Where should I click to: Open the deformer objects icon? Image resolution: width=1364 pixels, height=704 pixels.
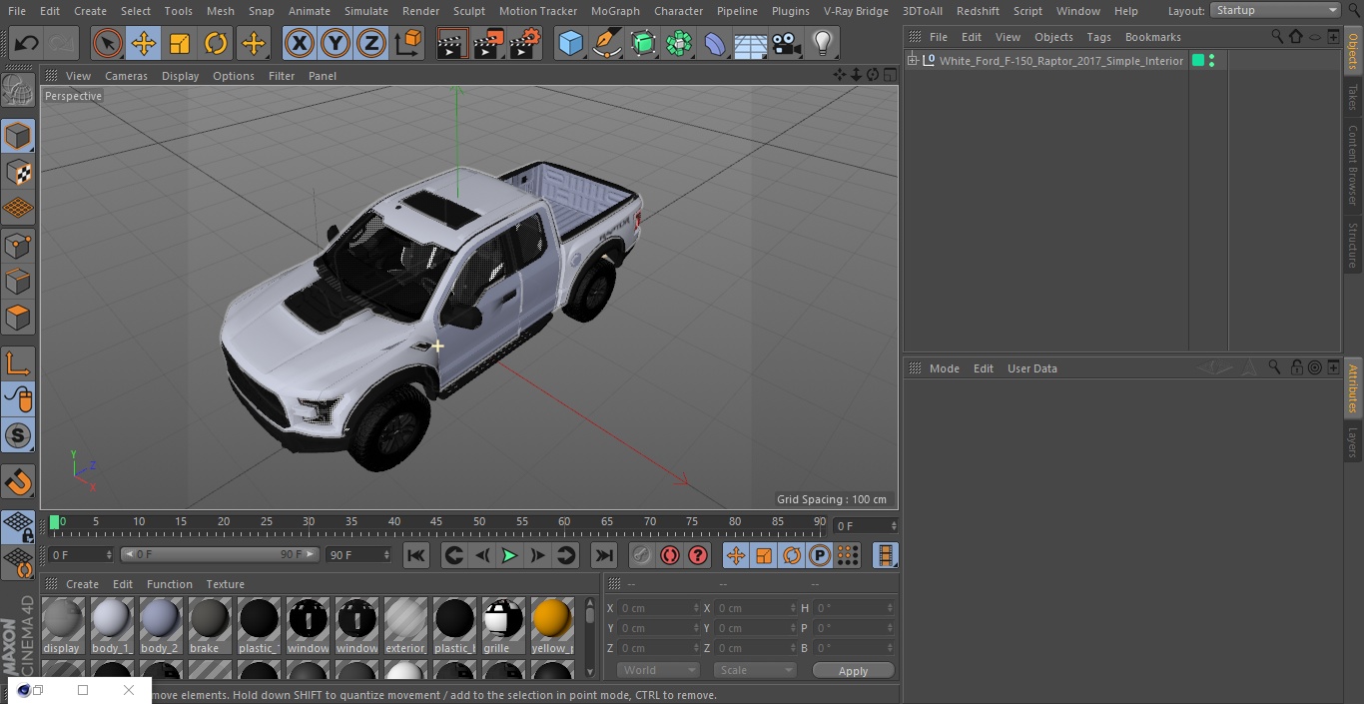coord(715,44)
